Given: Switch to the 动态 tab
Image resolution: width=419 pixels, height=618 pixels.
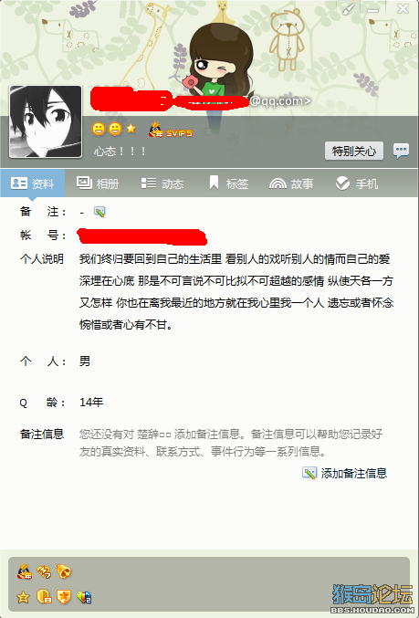Looking at the screenshot, I should 162,183.
